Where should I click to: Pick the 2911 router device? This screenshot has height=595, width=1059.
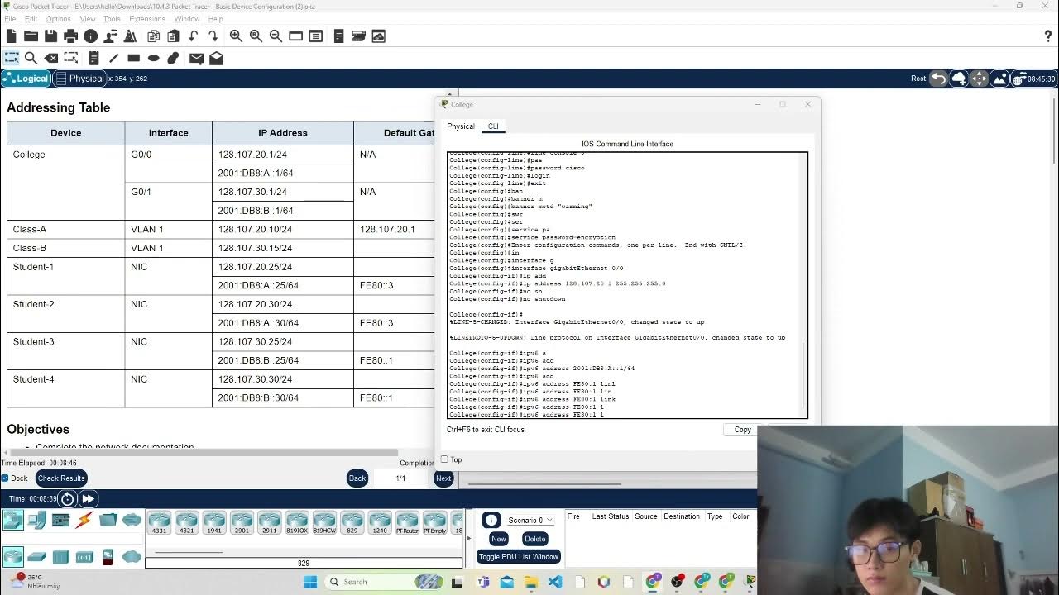[x=269, y=522]
